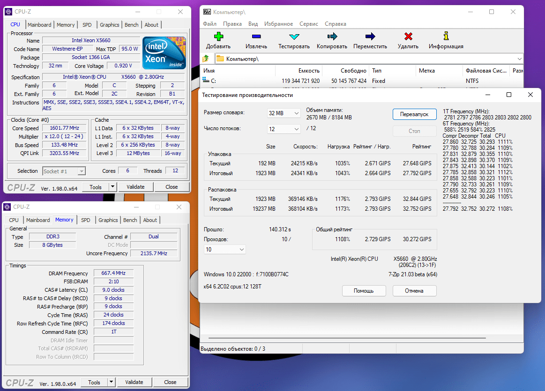This screenshot has height=391, width=545.
Task: Click the Intel Xeon inside logo
Action: tap(164, 53)
